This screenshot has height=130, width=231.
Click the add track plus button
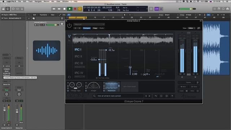pyautogui.click(x=29, y=18)
